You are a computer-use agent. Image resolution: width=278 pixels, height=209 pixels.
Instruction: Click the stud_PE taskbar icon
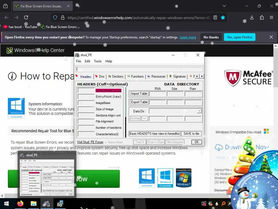coord(47,204)
